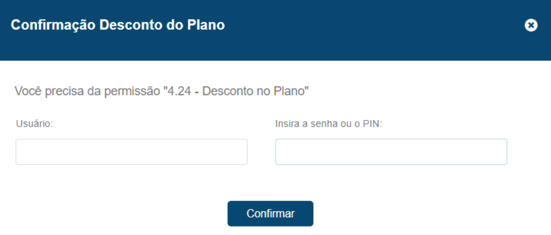
Task: Confirm the plan discount authorization
Action: 270,213
